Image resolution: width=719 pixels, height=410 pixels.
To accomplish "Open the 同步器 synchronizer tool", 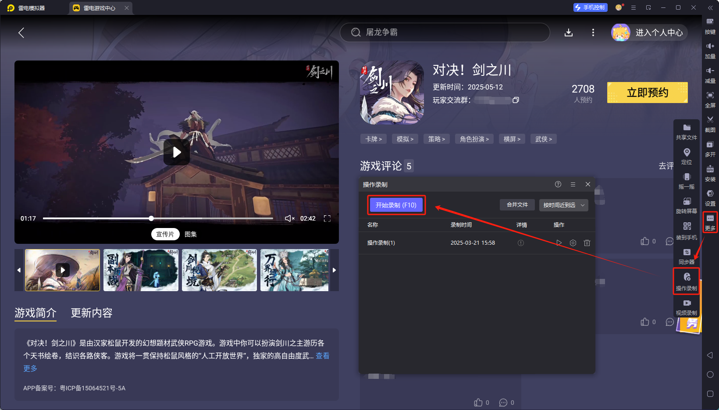I will coord(687,256).
